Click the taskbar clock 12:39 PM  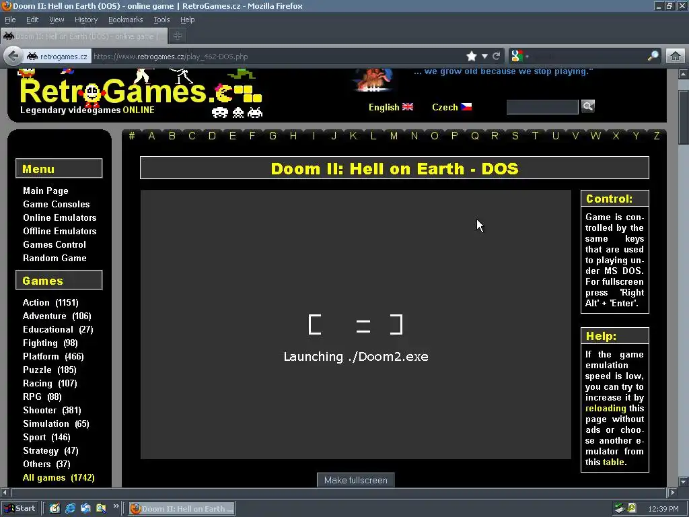pyautogui.click(x=663, y=509)
